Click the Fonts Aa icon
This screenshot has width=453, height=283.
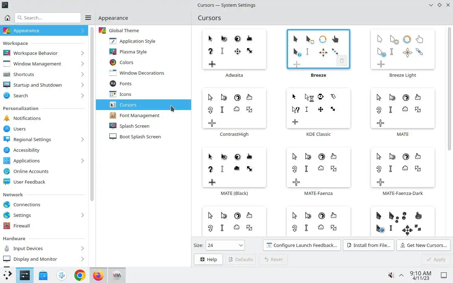pyautogui.click(x=113, y=83)
